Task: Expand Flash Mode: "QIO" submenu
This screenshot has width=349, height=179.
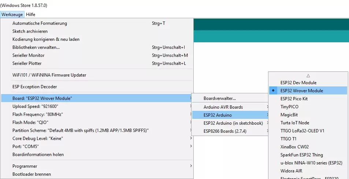Action: 97,122
